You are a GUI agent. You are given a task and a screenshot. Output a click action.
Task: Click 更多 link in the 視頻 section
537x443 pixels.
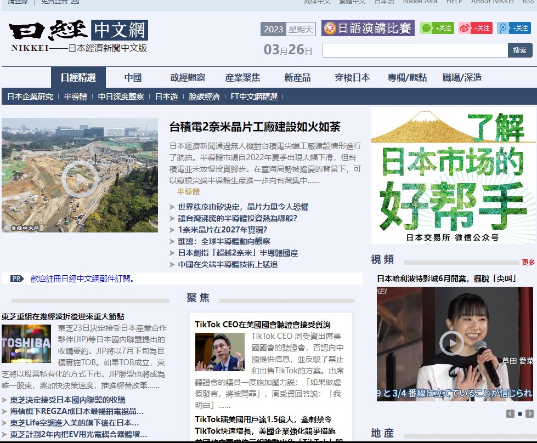tap(528, 262)
